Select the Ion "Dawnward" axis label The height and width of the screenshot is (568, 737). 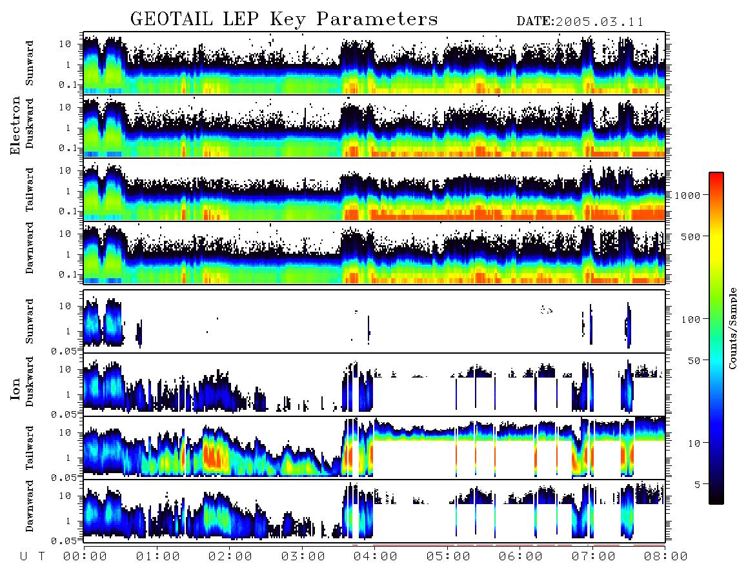click(x=30, y=506)
